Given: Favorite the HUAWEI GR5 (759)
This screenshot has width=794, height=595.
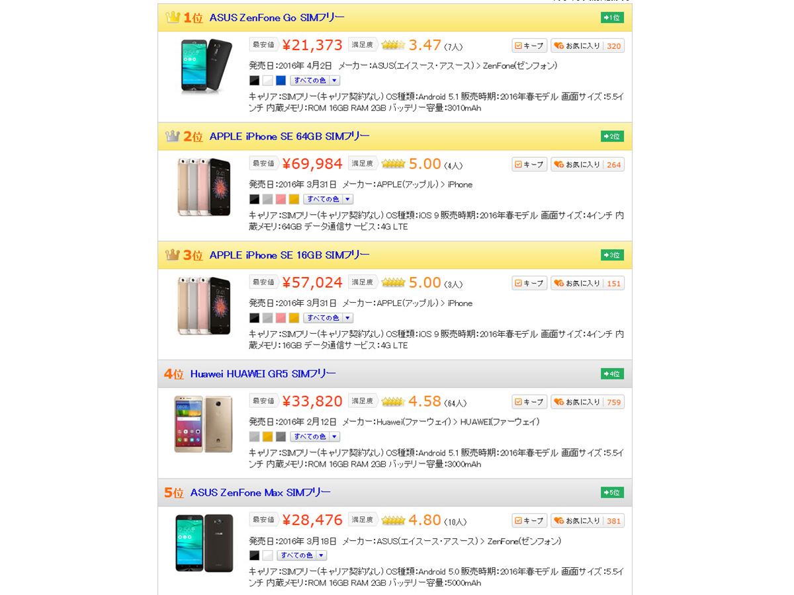Looking at the screenshot, I should (x=588, y=402).
